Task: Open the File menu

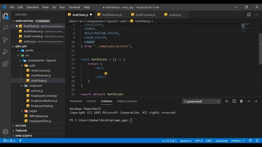Action: coord(12,7)
